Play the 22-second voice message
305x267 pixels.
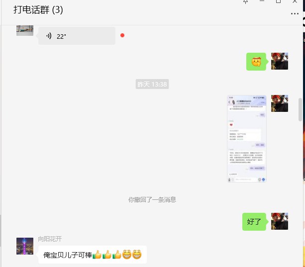[x=77, y=36]
